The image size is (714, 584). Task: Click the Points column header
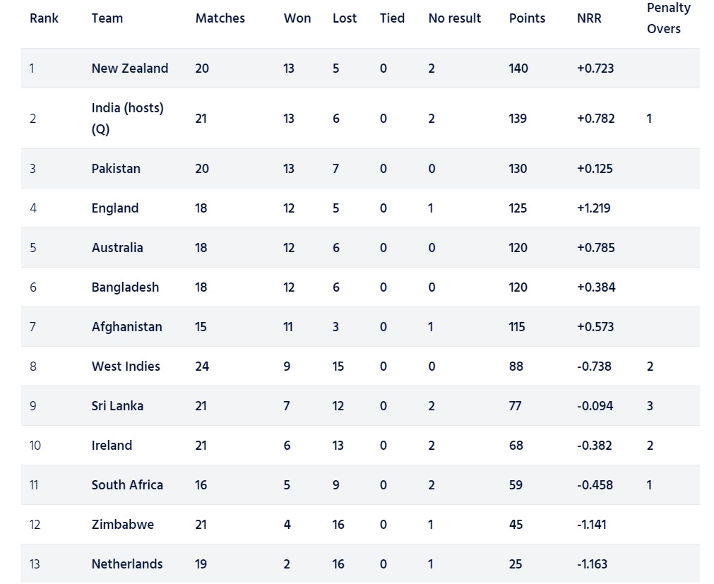(527, 18)
